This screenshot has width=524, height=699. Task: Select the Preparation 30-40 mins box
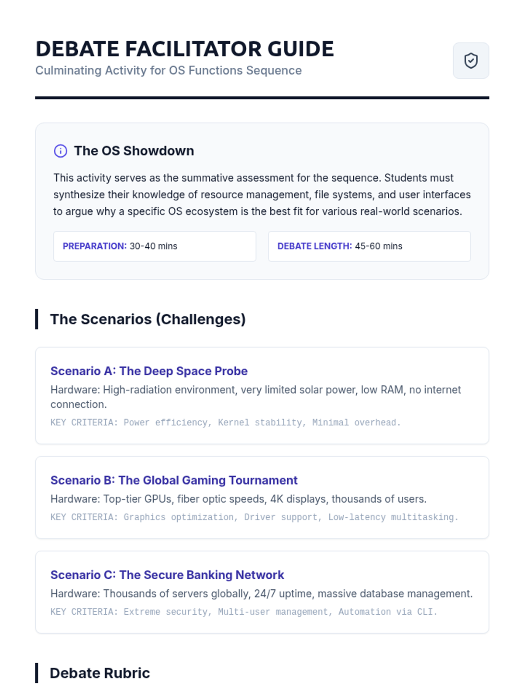(155, 246)
